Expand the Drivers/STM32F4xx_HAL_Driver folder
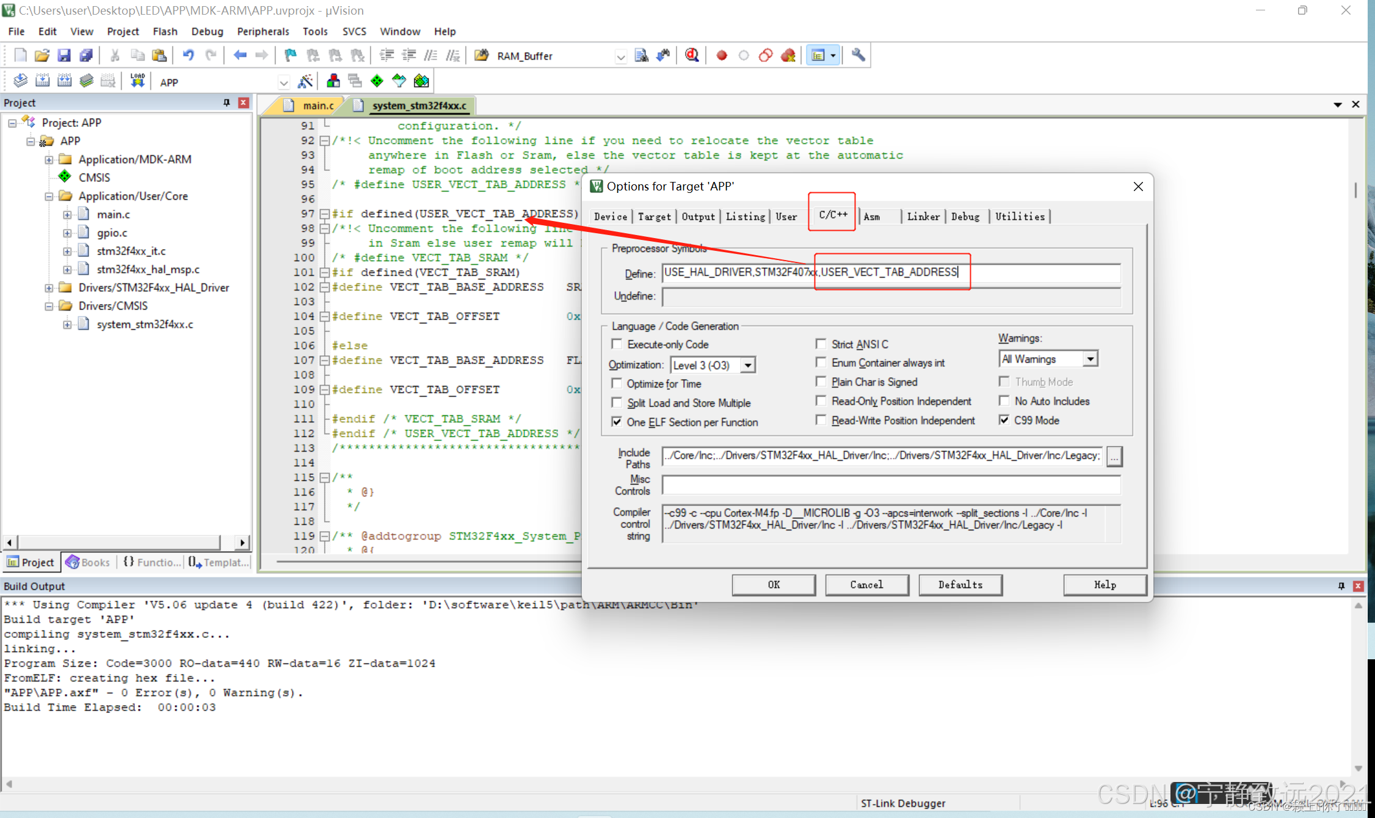The image size is (1375, 818). [49, 288]
